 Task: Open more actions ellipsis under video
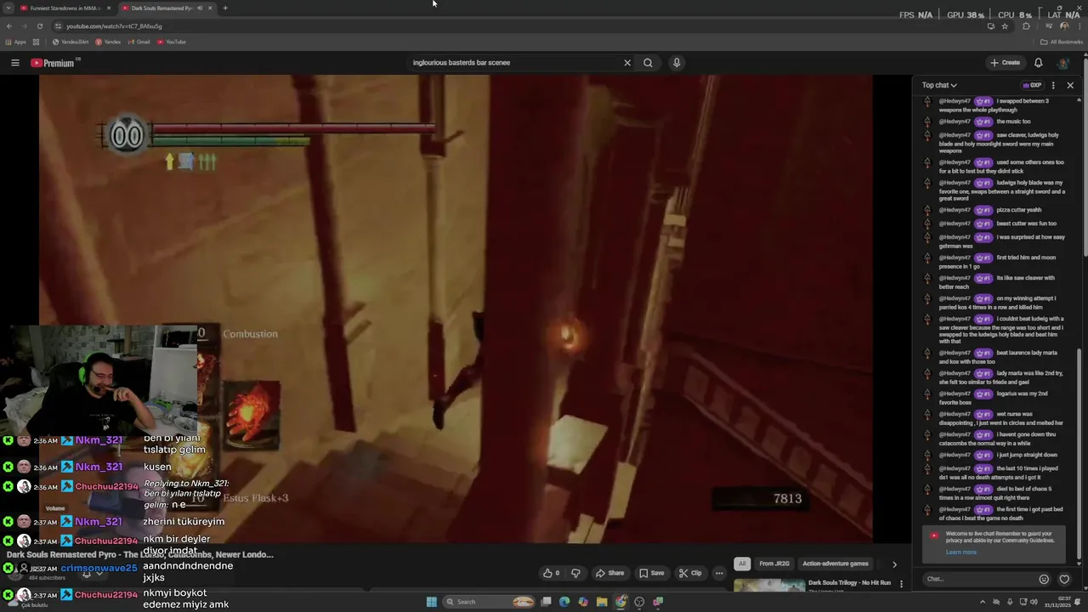tap(719, 573)
